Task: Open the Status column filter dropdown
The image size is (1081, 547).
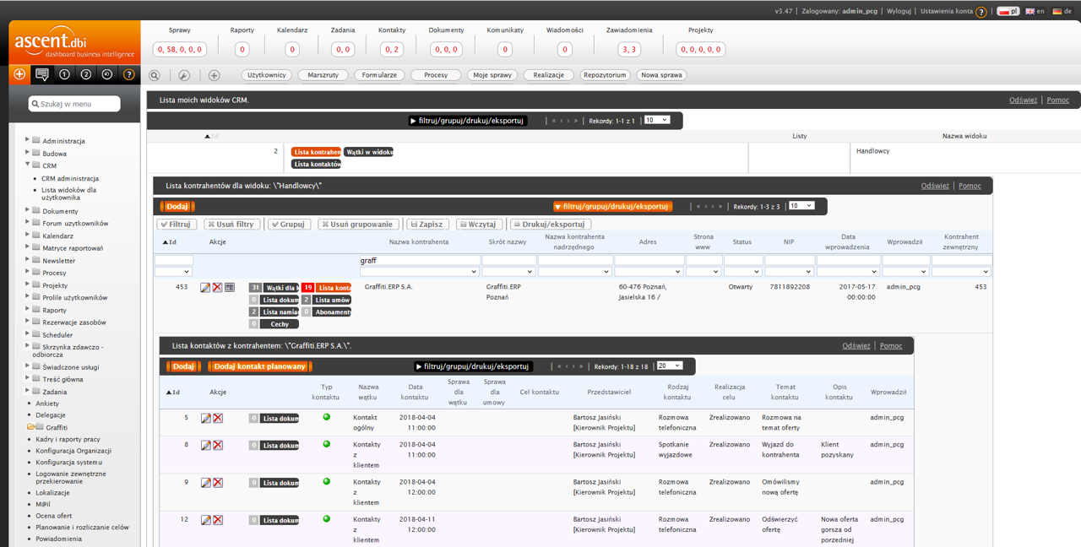Action: point(743,272)
